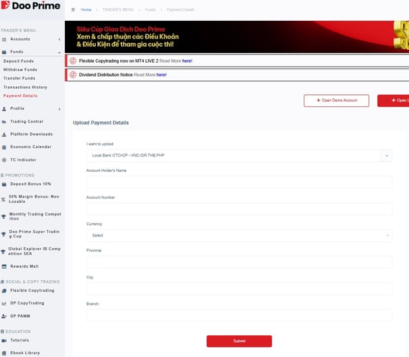Open Tutorials menu item

(20, 340)
